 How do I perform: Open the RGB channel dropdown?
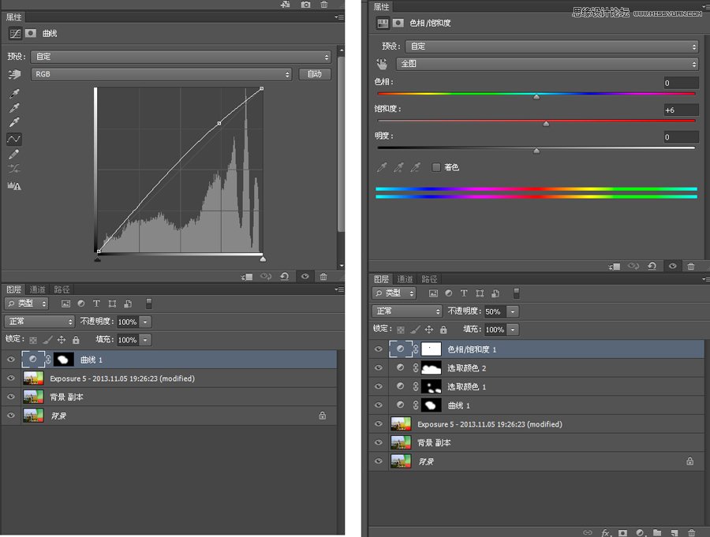161,74
